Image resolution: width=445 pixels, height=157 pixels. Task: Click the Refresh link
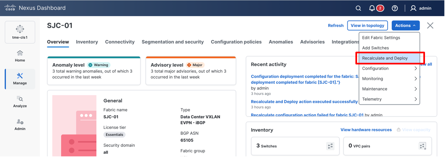click(x=336, y=26)
